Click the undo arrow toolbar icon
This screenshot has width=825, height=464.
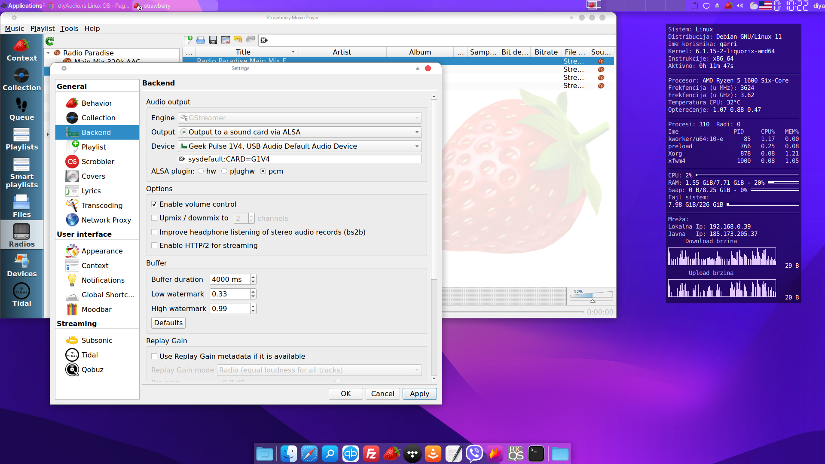coord(238,40)
